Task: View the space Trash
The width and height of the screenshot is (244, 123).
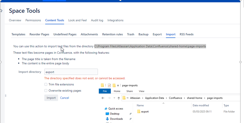Action: 131,34
